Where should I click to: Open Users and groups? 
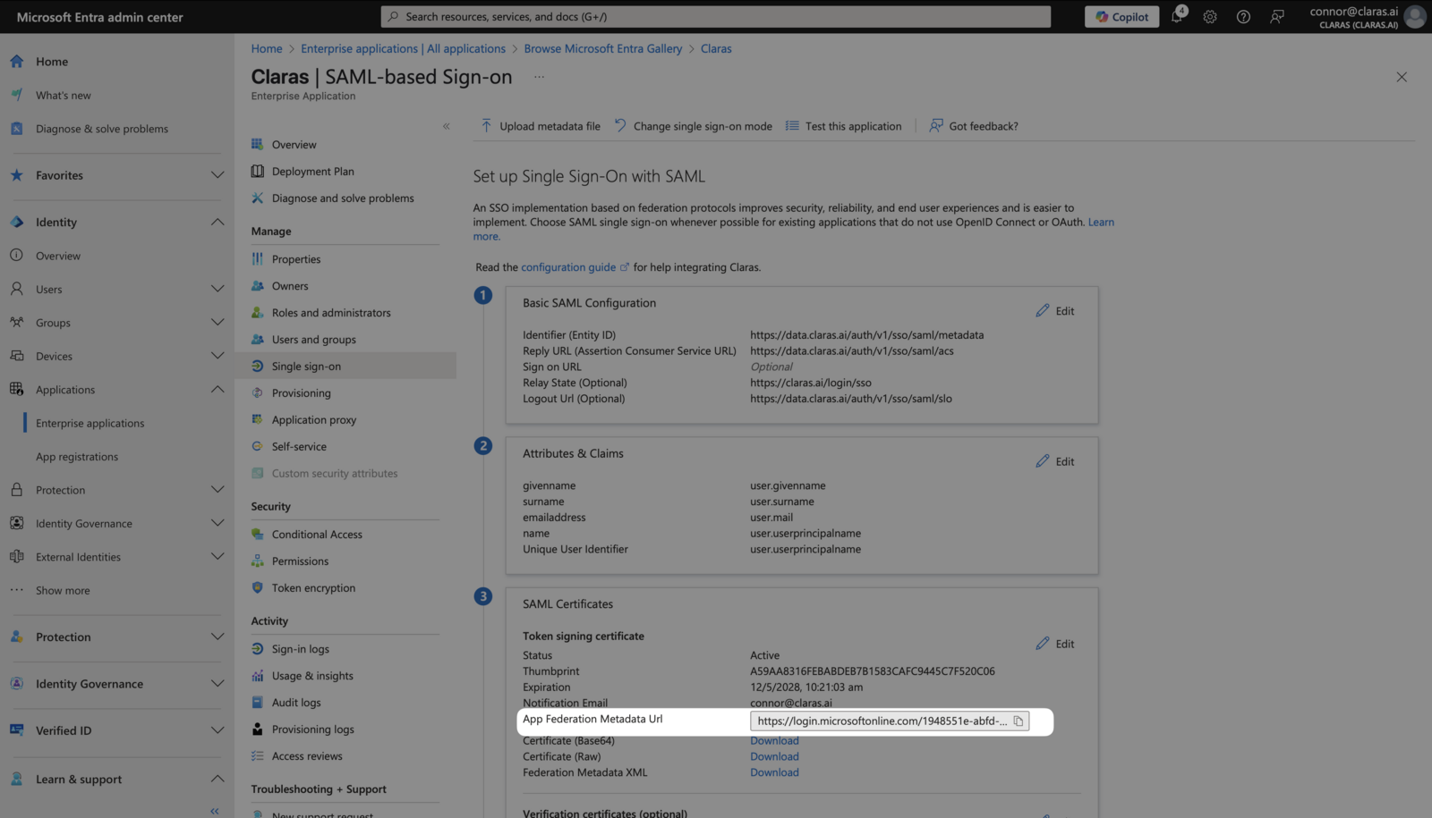(313, 340)
